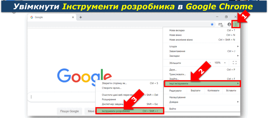Increase zoom with the plus button
Viewport: 268px width, 118px height.
tap(225, 63)
